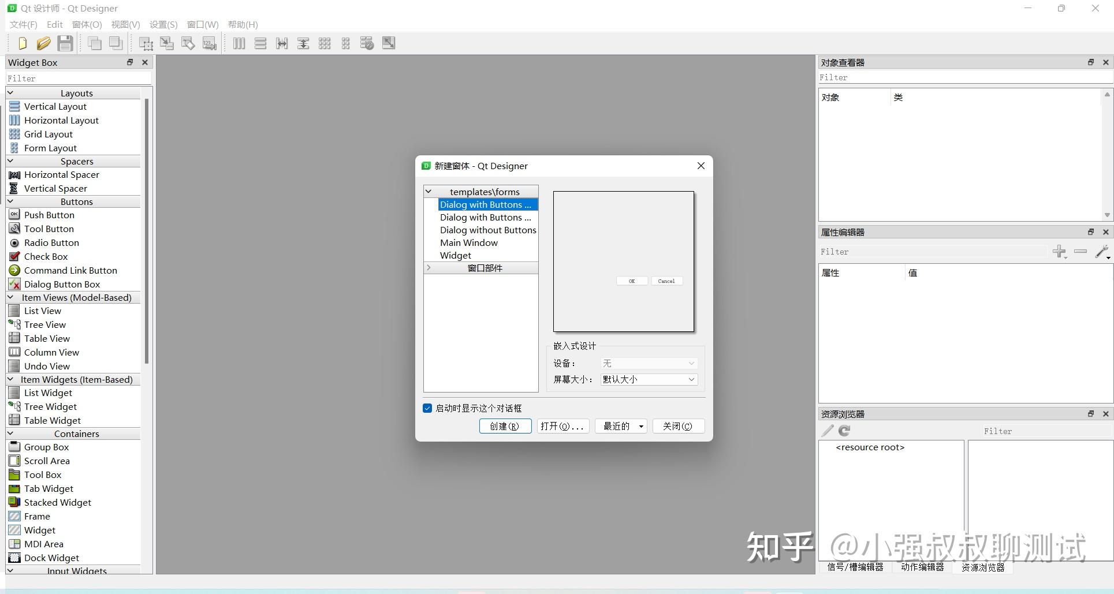Uncheck 启动时显示这个对话框 option
Screen dimensions: 1114x594
point(427,408)
